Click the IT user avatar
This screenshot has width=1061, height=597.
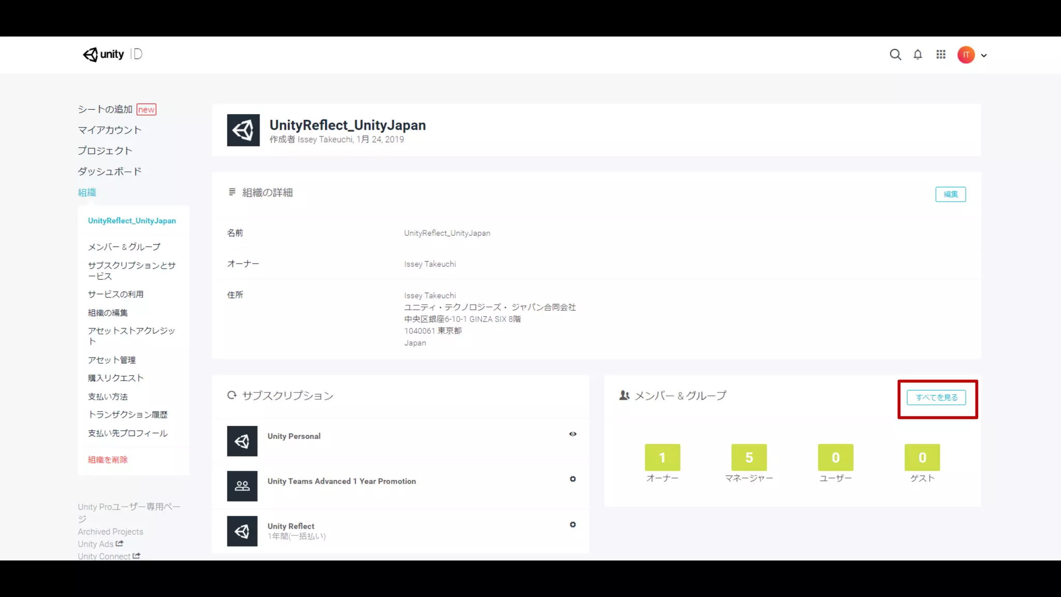[966, 55]
